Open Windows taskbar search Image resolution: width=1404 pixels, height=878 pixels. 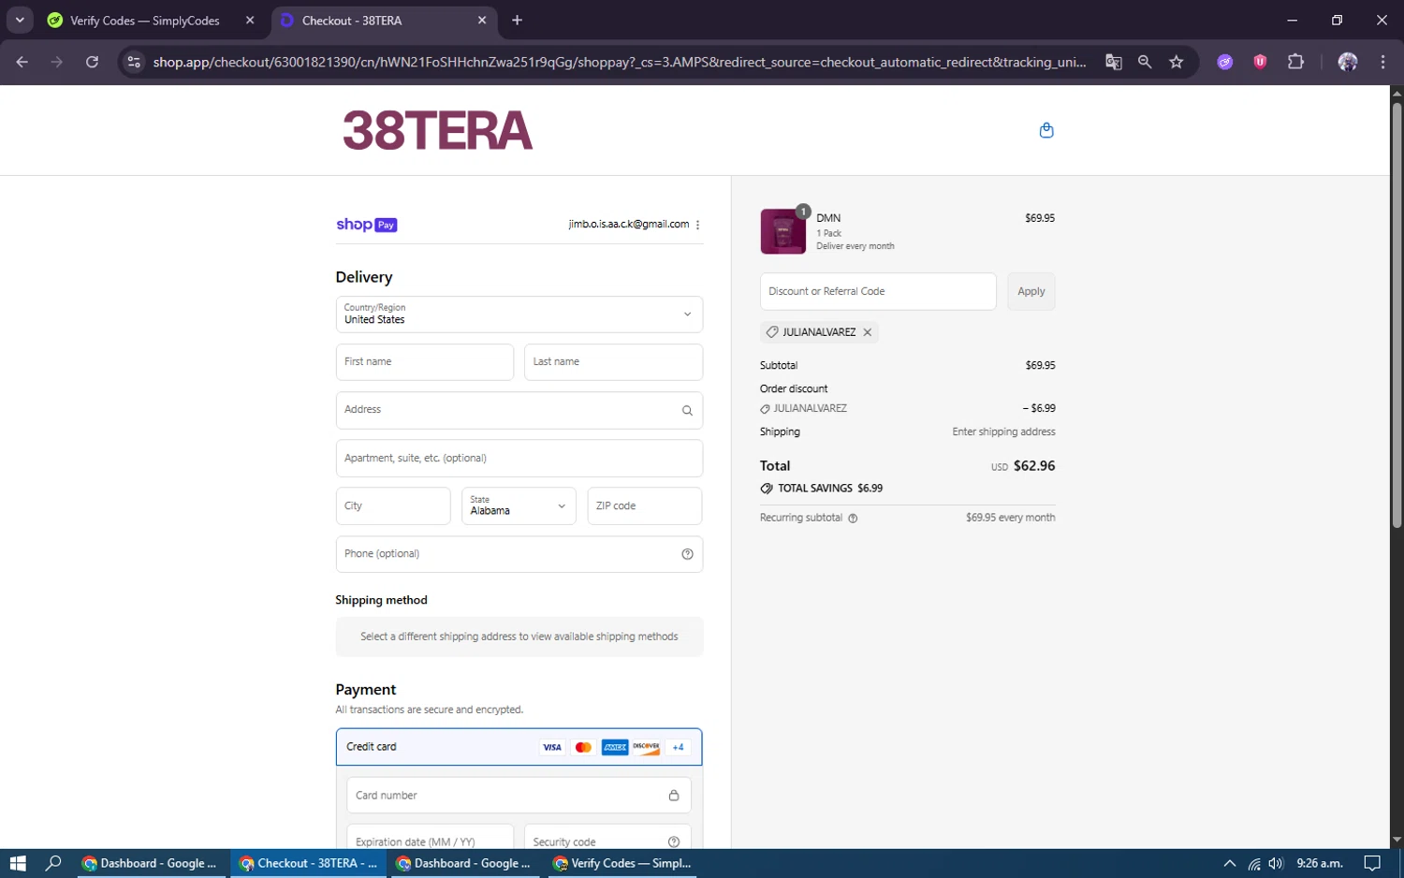(x=53, y=863)
